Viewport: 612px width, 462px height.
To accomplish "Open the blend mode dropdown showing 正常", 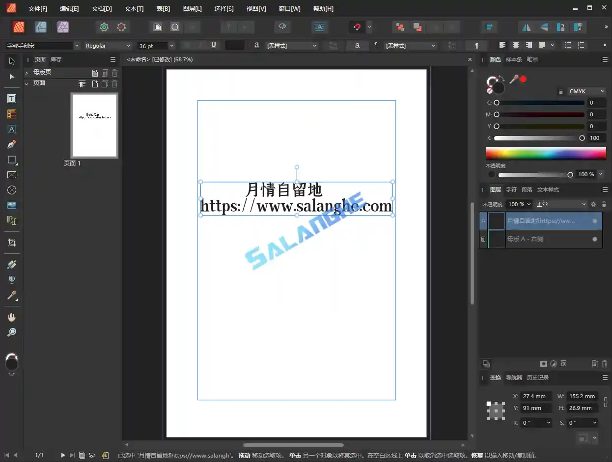I will click(560, 204).
